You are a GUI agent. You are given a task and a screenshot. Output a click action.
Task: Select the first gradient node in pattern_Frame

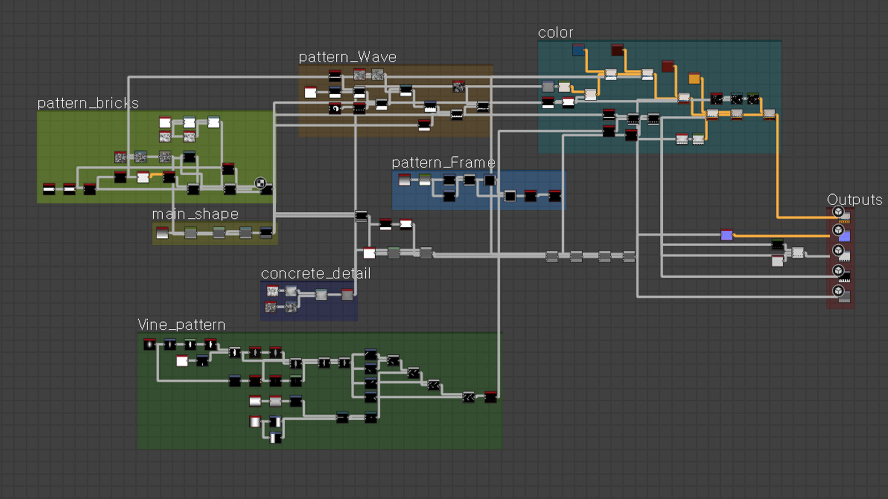click(404, 180)
